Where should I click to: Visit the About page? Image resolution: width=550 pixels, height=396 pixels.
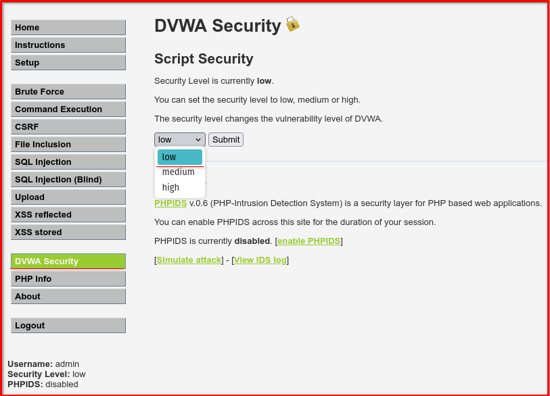(68, 296)
